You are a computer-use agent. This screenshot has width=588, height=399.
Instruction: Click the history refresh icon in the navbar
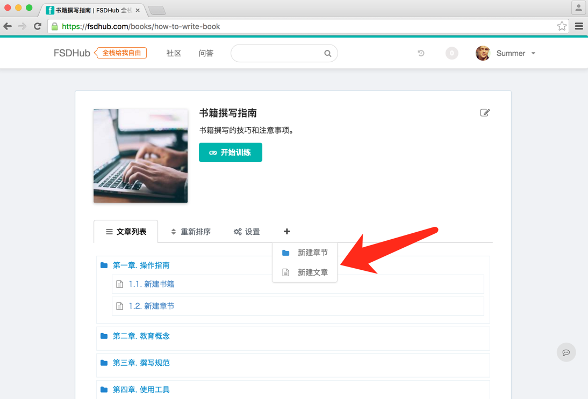[421, 53]
